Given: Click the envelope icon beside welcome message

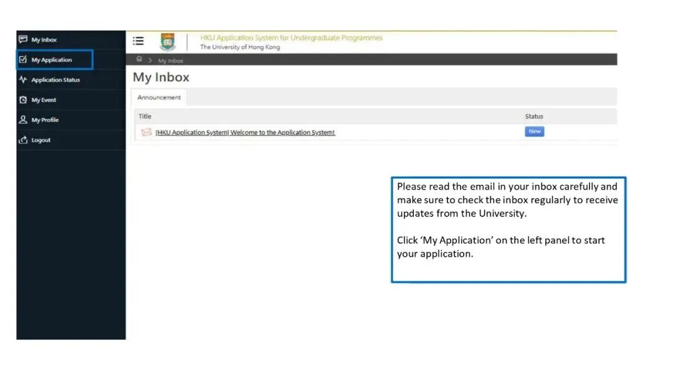Looking at the screenshot, I should (x=146, y=132).
